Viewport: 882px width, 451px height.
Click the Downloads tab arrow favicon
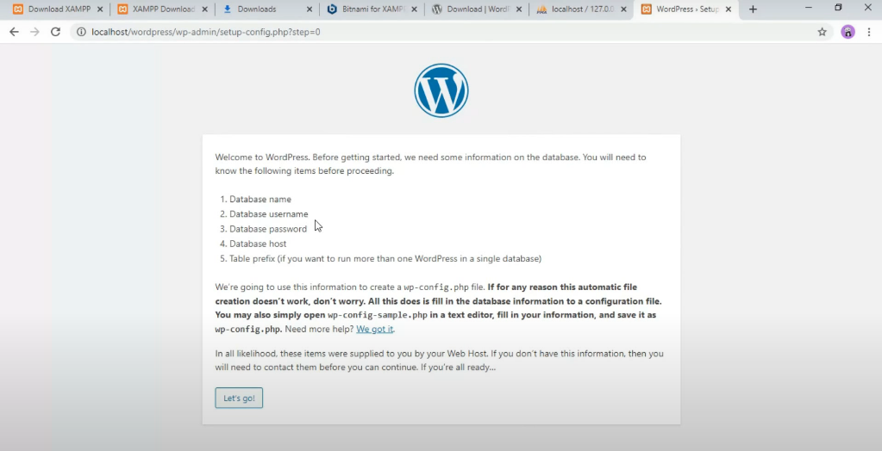(228, 9)
